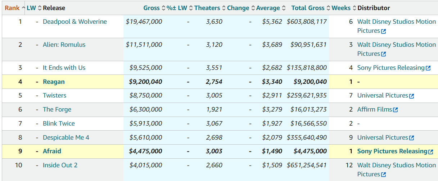This screenshot has width=438, height=181.
Task: Sort by Average column header
Action: (268, 8)
